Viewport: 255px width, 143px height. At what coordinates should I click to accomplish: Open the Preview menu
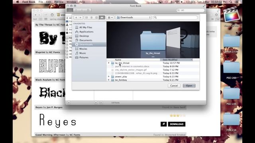click(59, 2)
